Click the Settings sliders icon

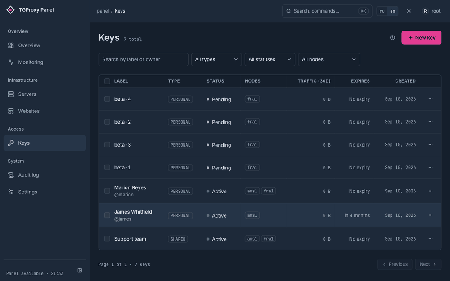(x=11, y=192)
